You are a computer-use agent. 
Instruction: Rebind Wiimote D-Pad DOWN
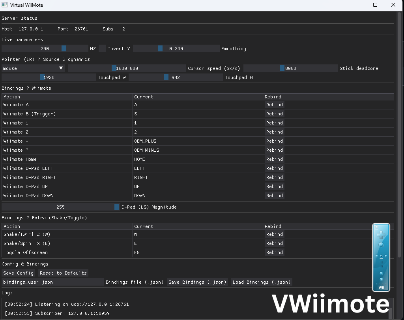click(275, 196)
